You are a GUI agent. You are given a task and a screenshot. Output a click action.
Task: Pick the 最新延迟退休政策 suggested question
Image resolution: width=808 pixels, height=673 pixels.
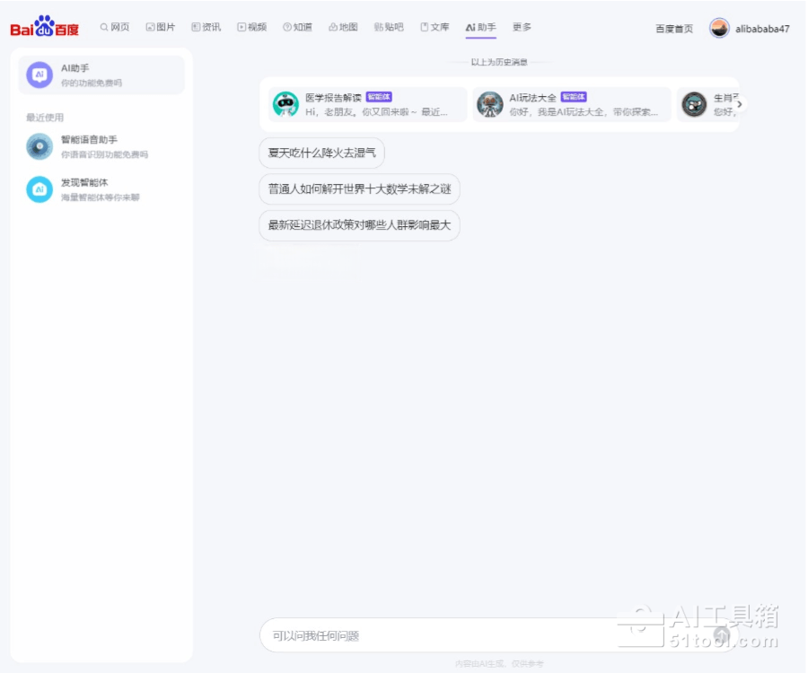[359, 225]
